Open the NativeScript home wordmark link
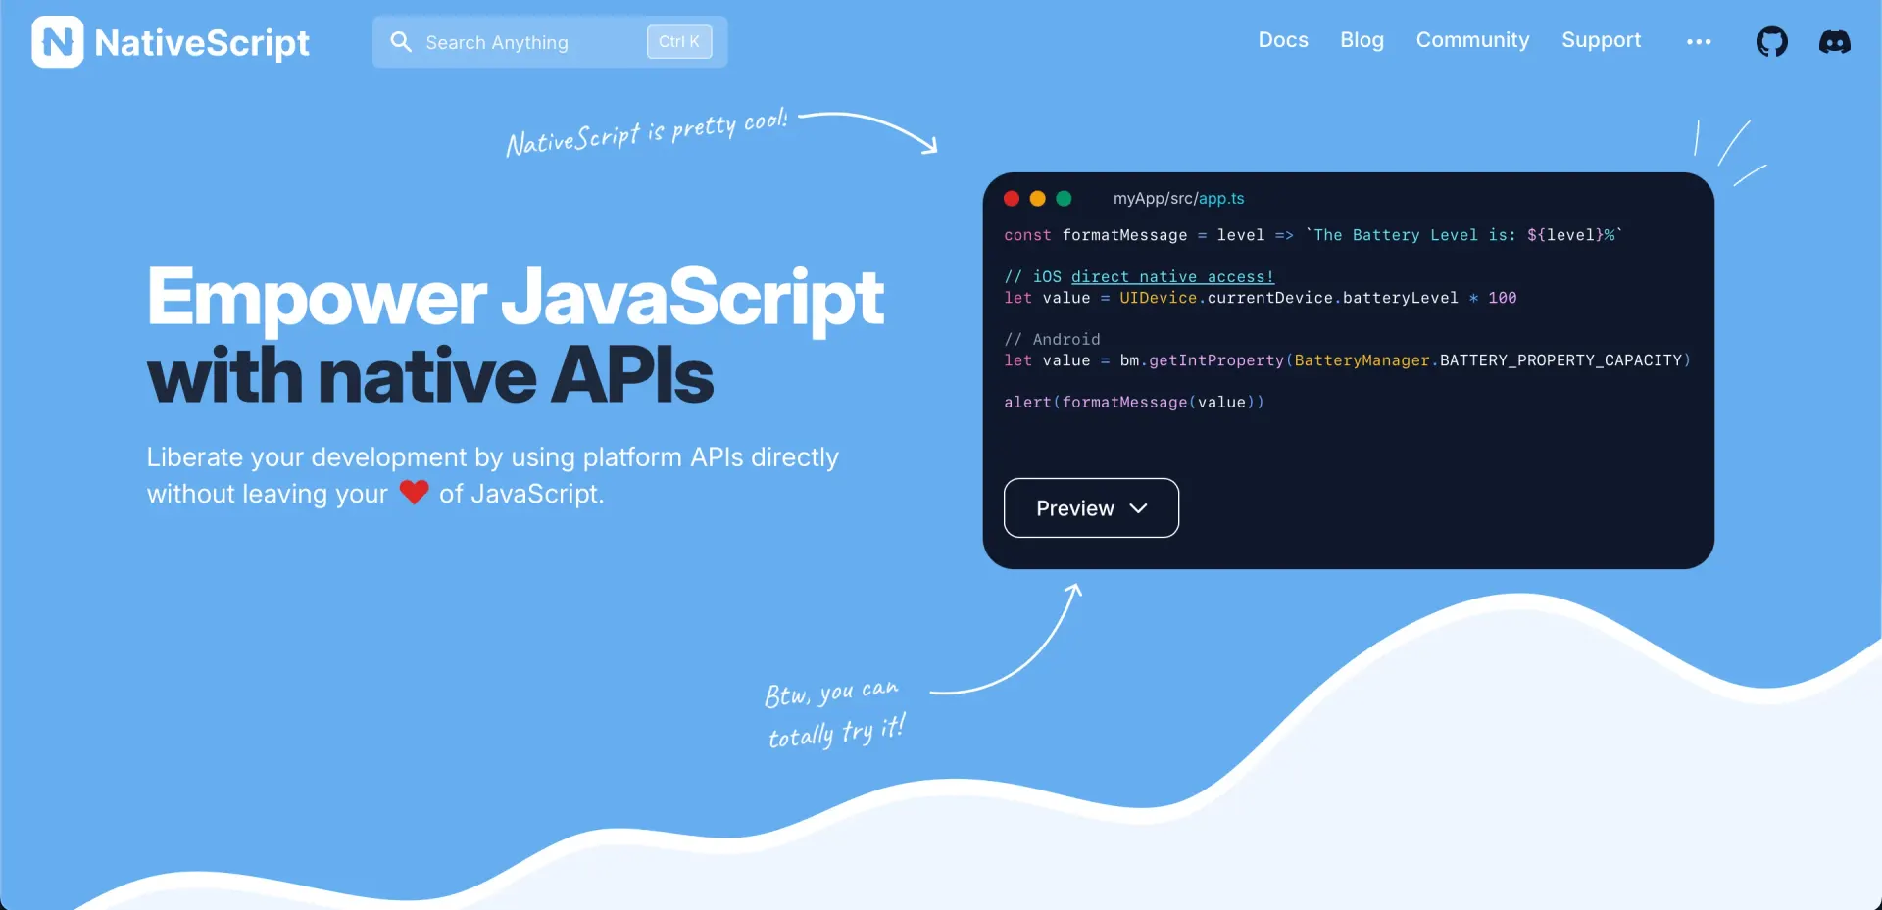Screen dimensions: 1882x910 tap(202, 42)
